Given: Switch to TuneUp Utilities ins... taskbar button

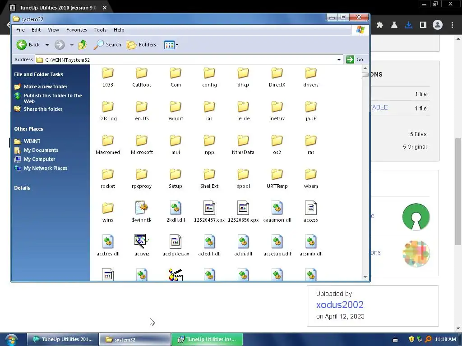Looking at the screenshot, I should (x=207, y=339).
